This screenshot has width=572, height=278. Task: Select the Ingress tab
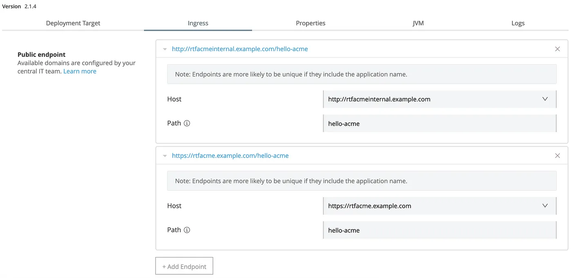pyautogui.click(x=198, y=23)
